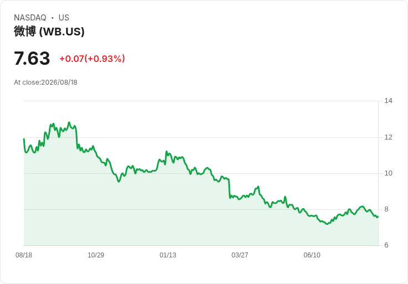The width and height of the screenshot is (408, 284).
Task: Click the chart's lowest trough after 06/10
Action: pos(327,224)
